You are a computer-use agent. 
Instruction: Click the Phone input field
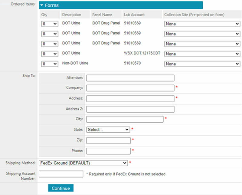point(108,151)
